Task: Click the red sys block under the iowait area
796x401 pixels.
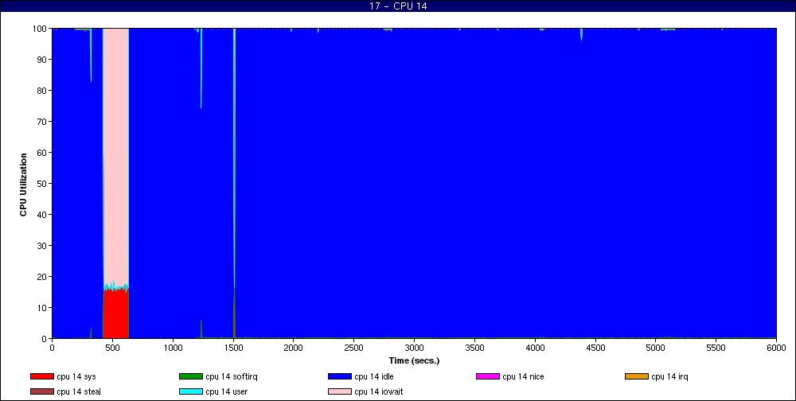Action: pos(115,315)
